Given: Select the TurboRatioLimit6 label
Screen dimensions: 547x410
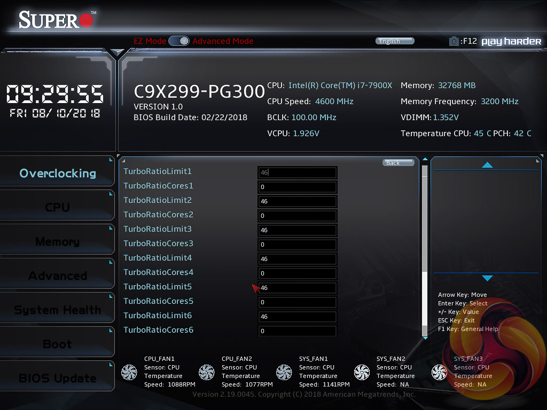Looking at the screenshot, I should pos(158,316).
